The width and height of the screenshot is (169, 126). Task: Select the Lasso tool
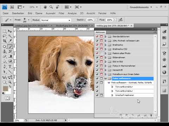click(x=5, y=36)
